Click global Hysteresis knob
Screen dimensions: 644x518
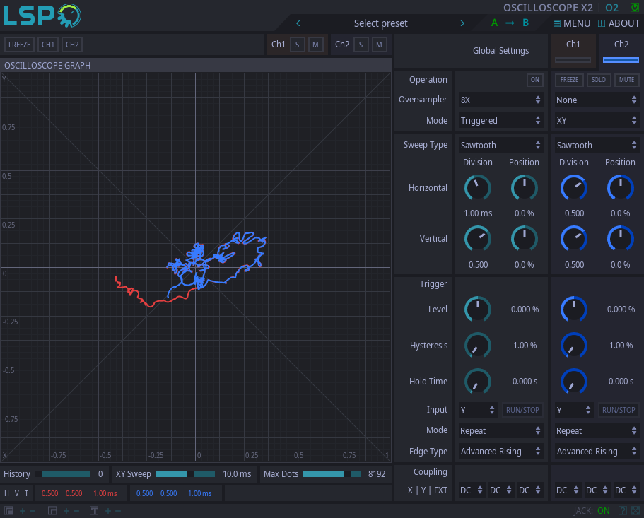tap(478, 345)
